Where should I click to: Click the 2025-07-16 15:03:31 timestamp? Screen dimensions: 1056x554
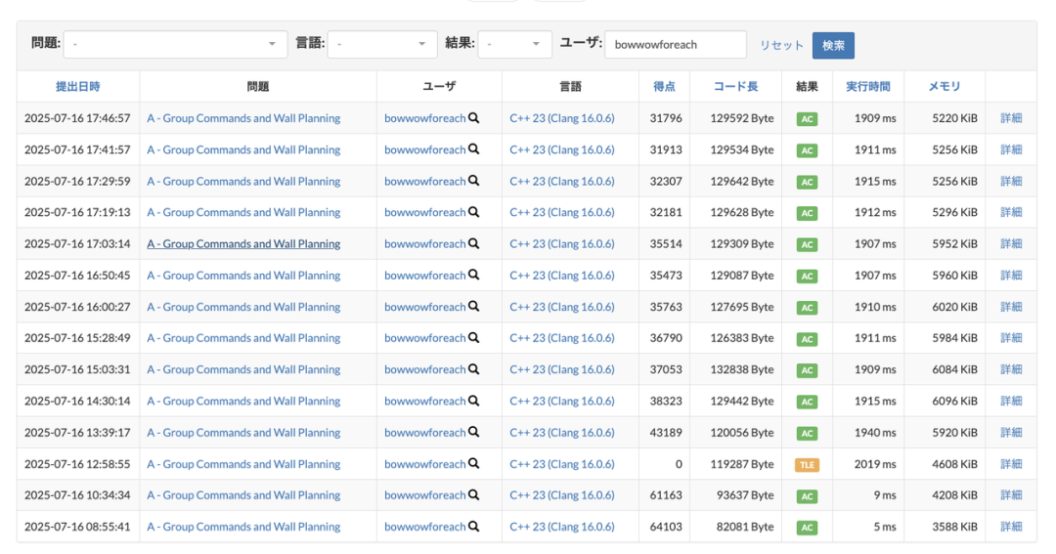point(77,369)
